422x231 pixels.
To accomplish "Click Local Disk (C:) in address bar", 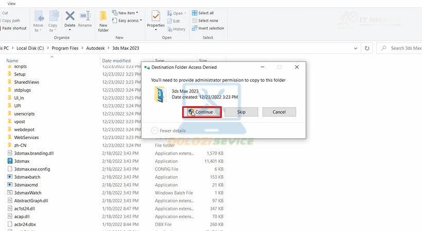I will pos(30,48).
